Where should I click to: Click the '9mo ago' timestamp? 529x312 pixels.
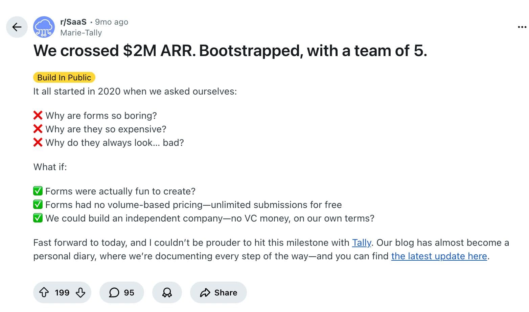[x=112, y=22]
